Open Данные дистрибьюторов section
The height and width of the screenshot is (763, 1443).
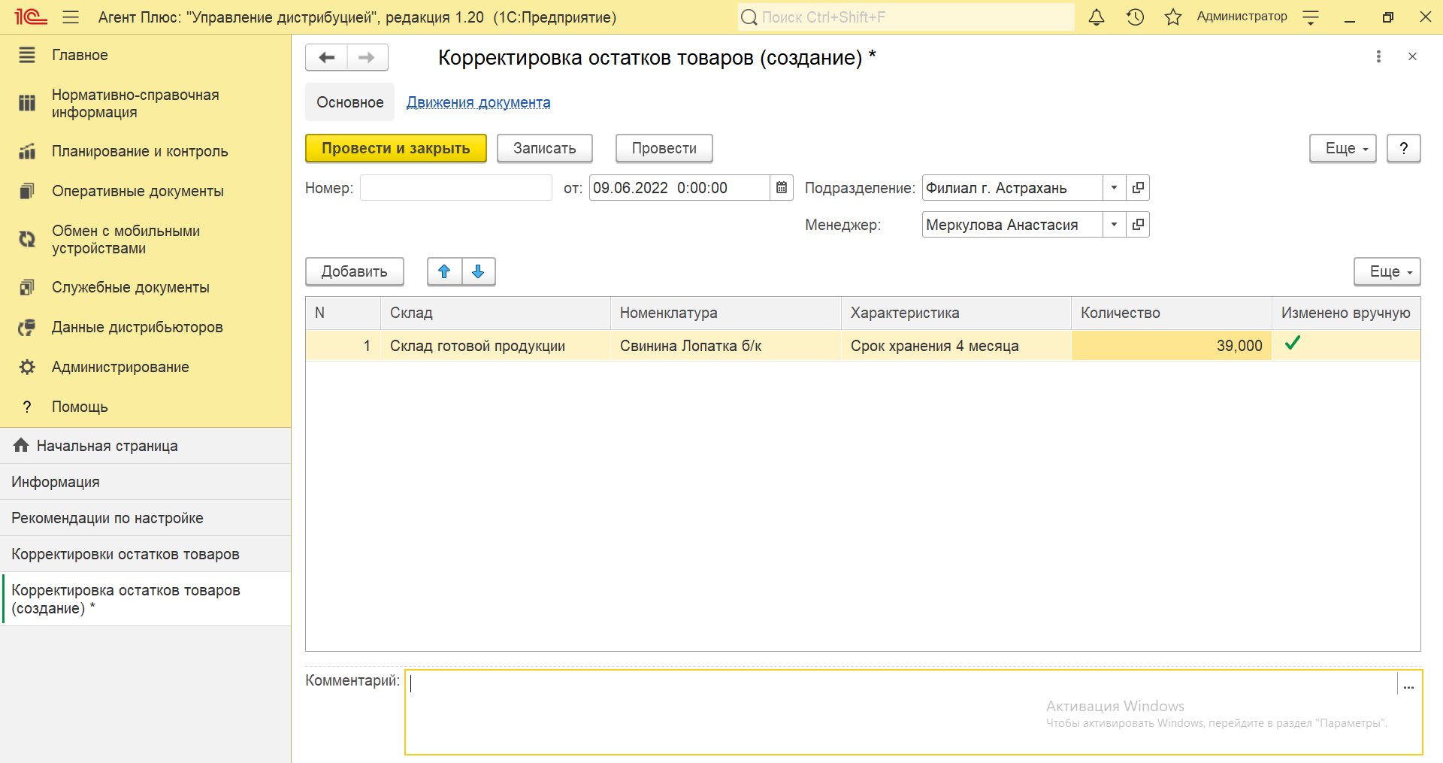pos(145,327)
